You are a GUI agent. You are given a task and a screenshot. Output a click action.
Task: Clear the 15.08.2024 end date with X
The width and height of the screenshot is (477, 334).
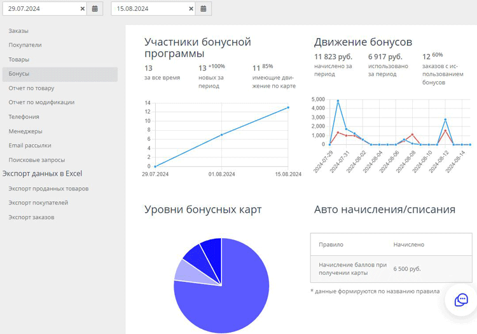[191, 9]
